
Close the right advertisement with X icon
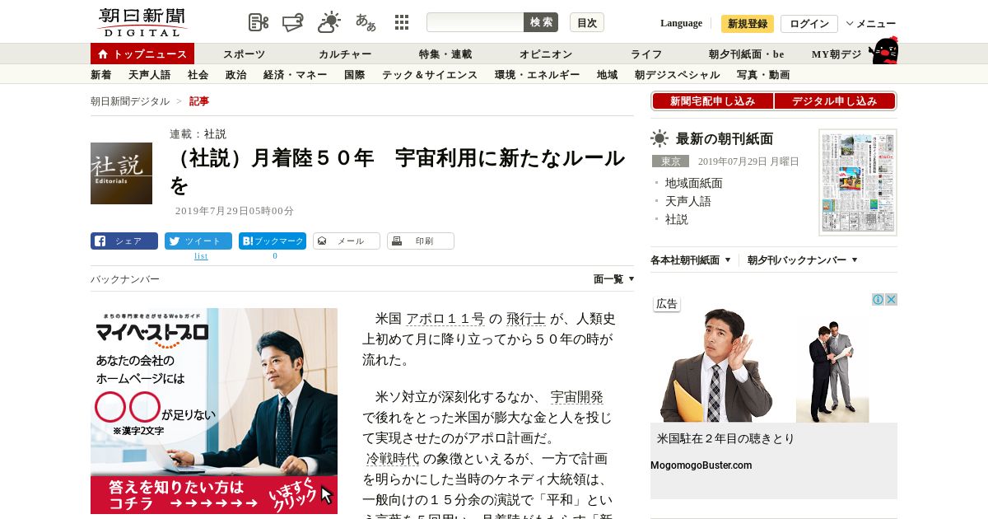pos(891,300)
